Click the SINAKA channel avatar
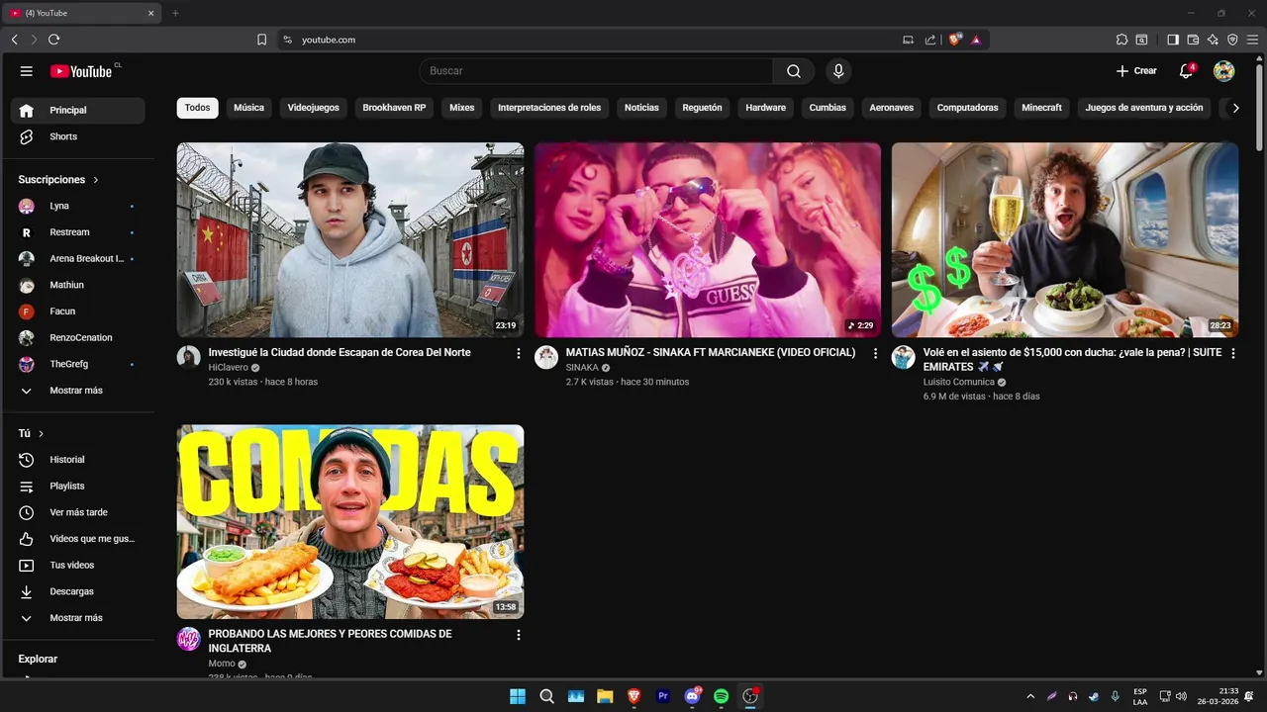 [x=546, y=357]
